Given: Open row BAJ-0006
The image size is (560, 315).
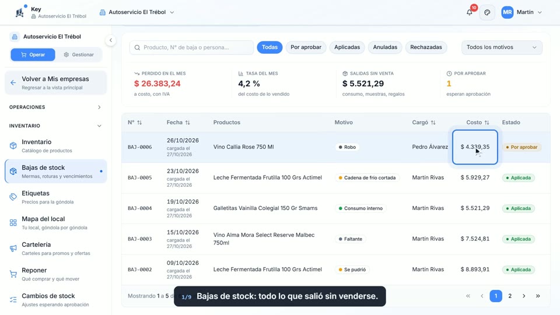Looking at the screenshot, I should tap(336, 147).
